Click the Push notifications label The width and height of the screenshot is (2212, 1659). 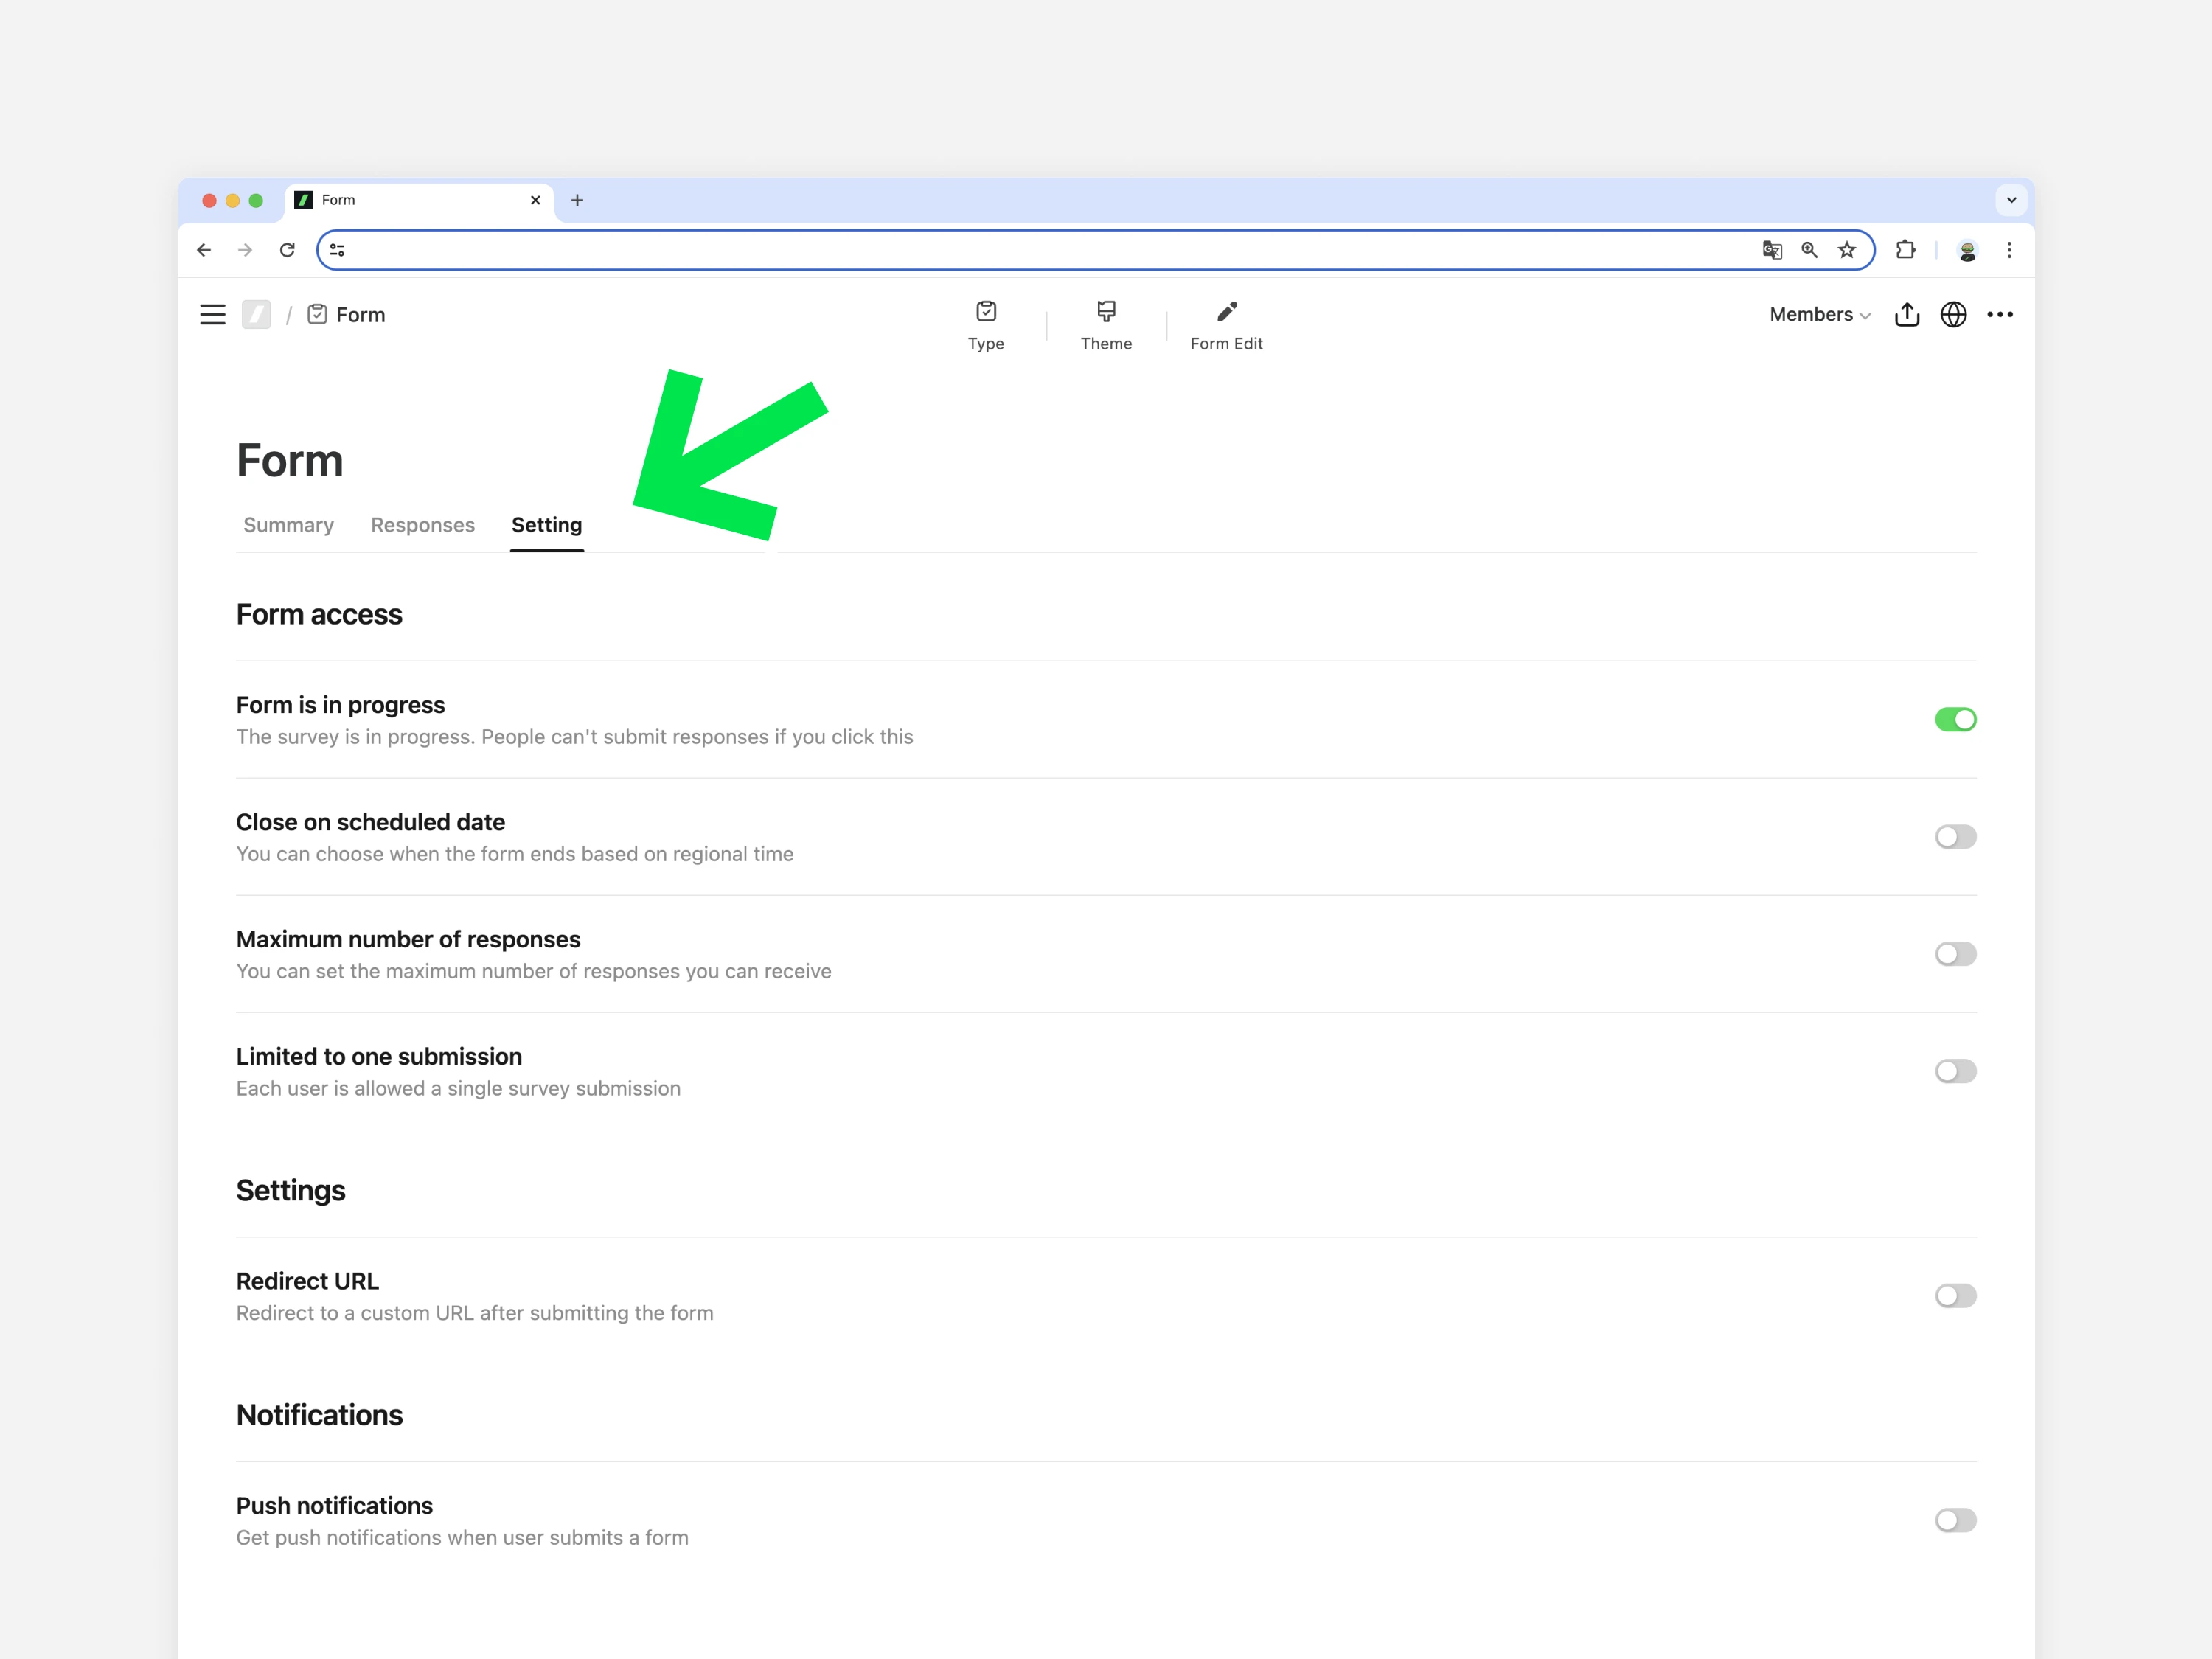coord(334,1506)
